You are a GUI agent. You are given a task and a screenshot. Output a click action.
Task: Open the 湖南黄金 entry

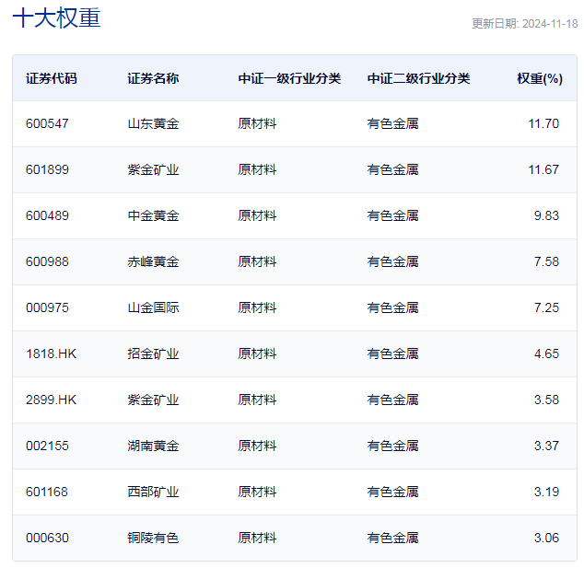point(153,446)
